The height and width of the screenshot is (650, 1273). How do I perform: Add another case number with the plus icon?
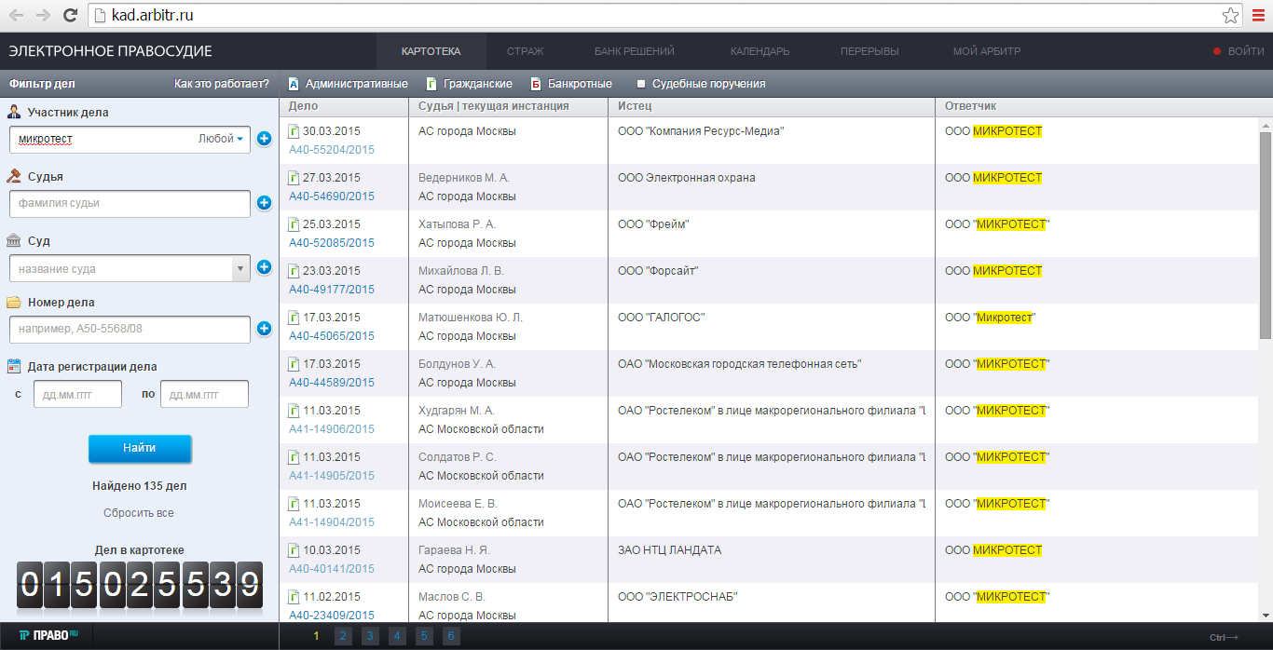[x=264, y=328]
